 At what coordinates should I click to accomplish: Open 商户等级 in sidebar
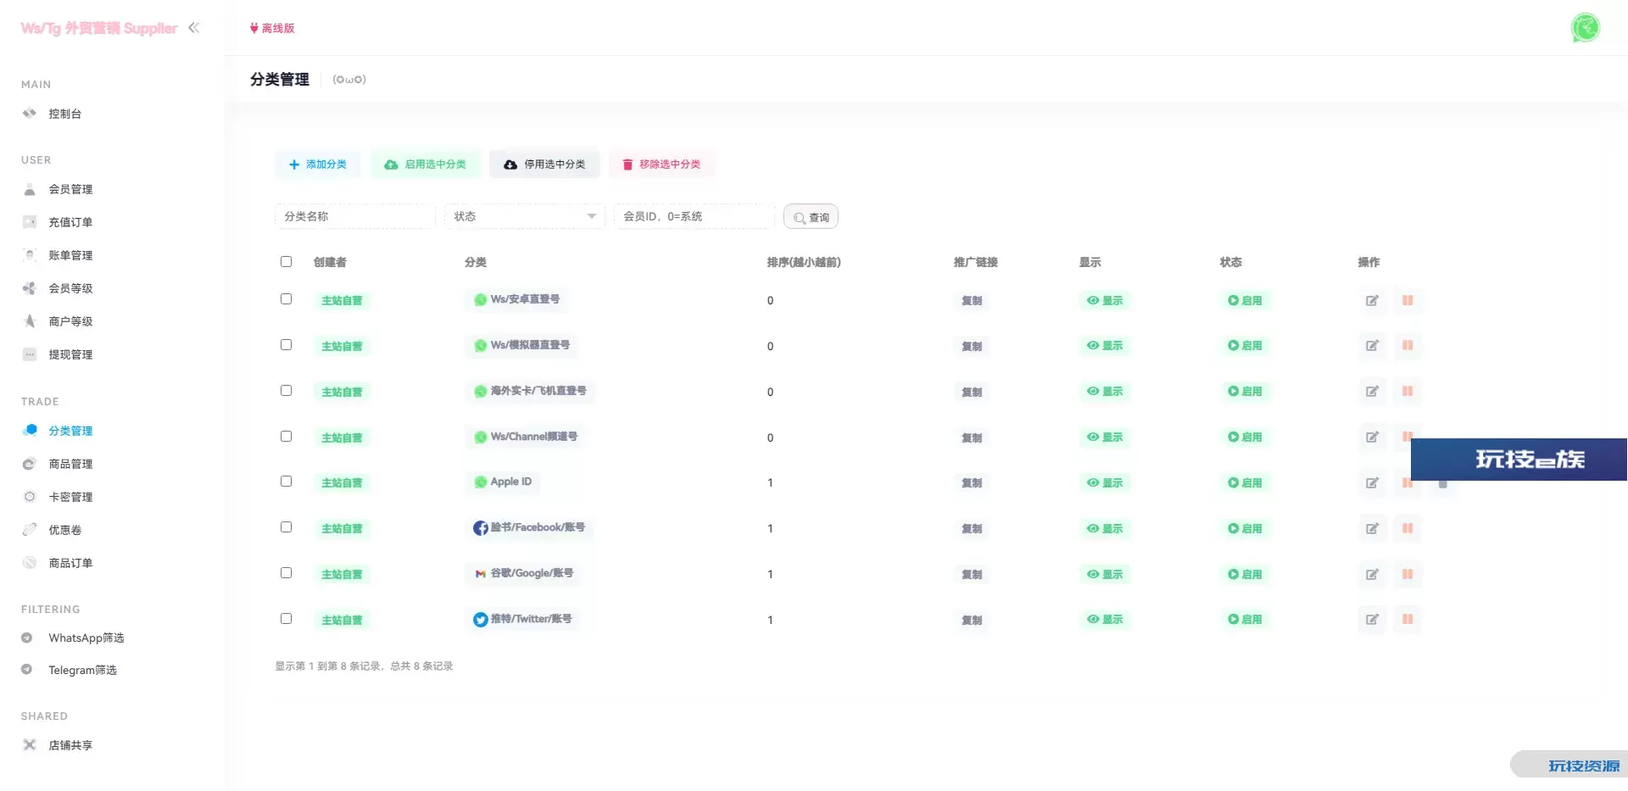point(70,321)
